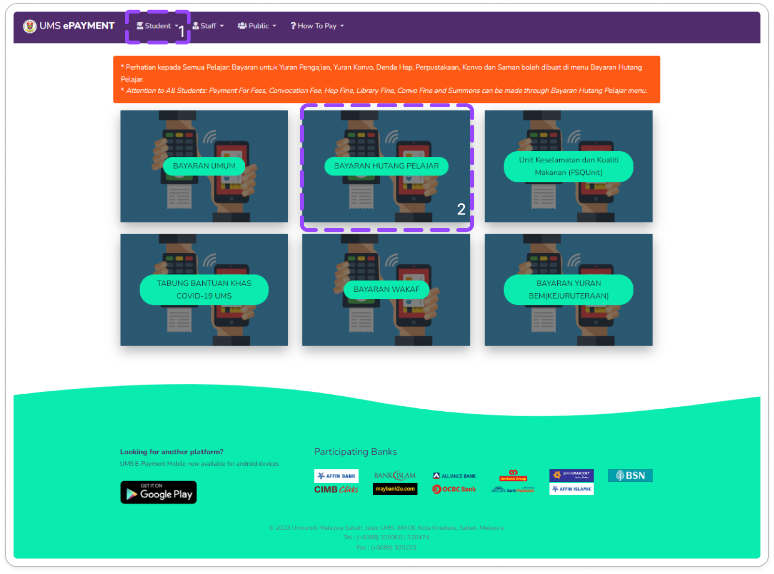Click the BSN bank logo
The image size is (774, 574).
click(630, 475)
